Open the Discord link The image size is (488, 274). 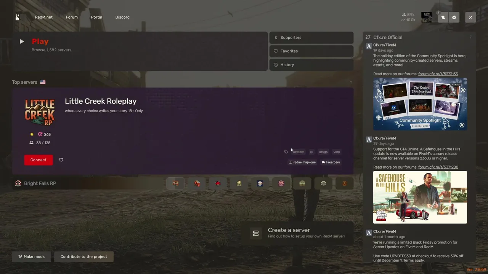pos(122,17)
